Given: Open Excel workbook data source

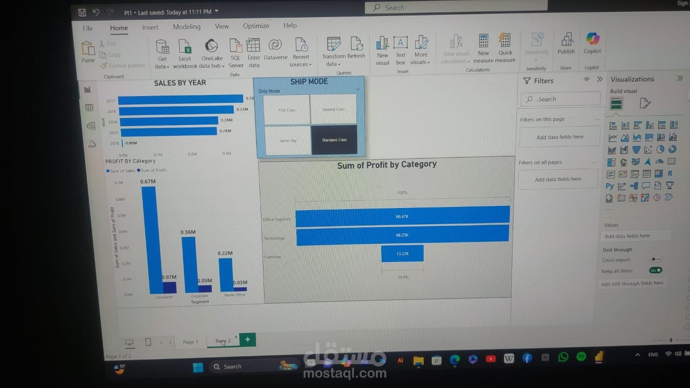Looking at the screenshot, I should 185,54.
